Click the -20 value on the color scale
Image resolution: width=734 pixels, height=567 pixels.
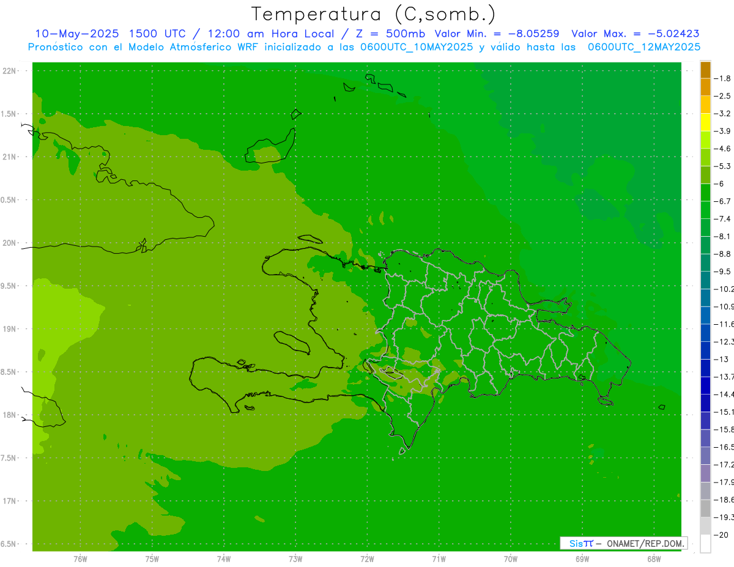tap(722, 535)
